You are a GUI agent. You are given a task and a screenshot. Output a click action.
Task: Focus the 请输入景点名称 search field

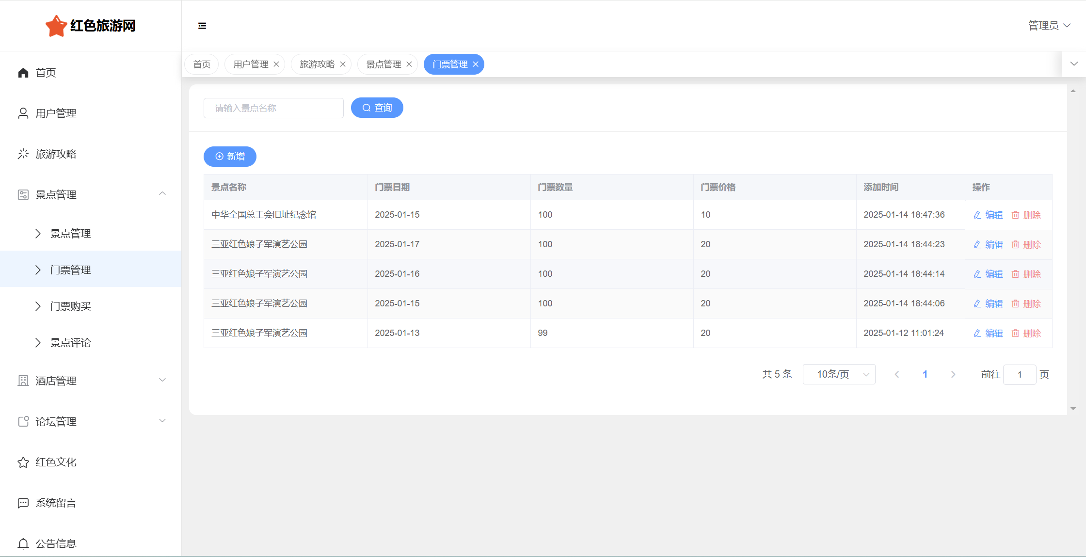click(x=273, y=108)
